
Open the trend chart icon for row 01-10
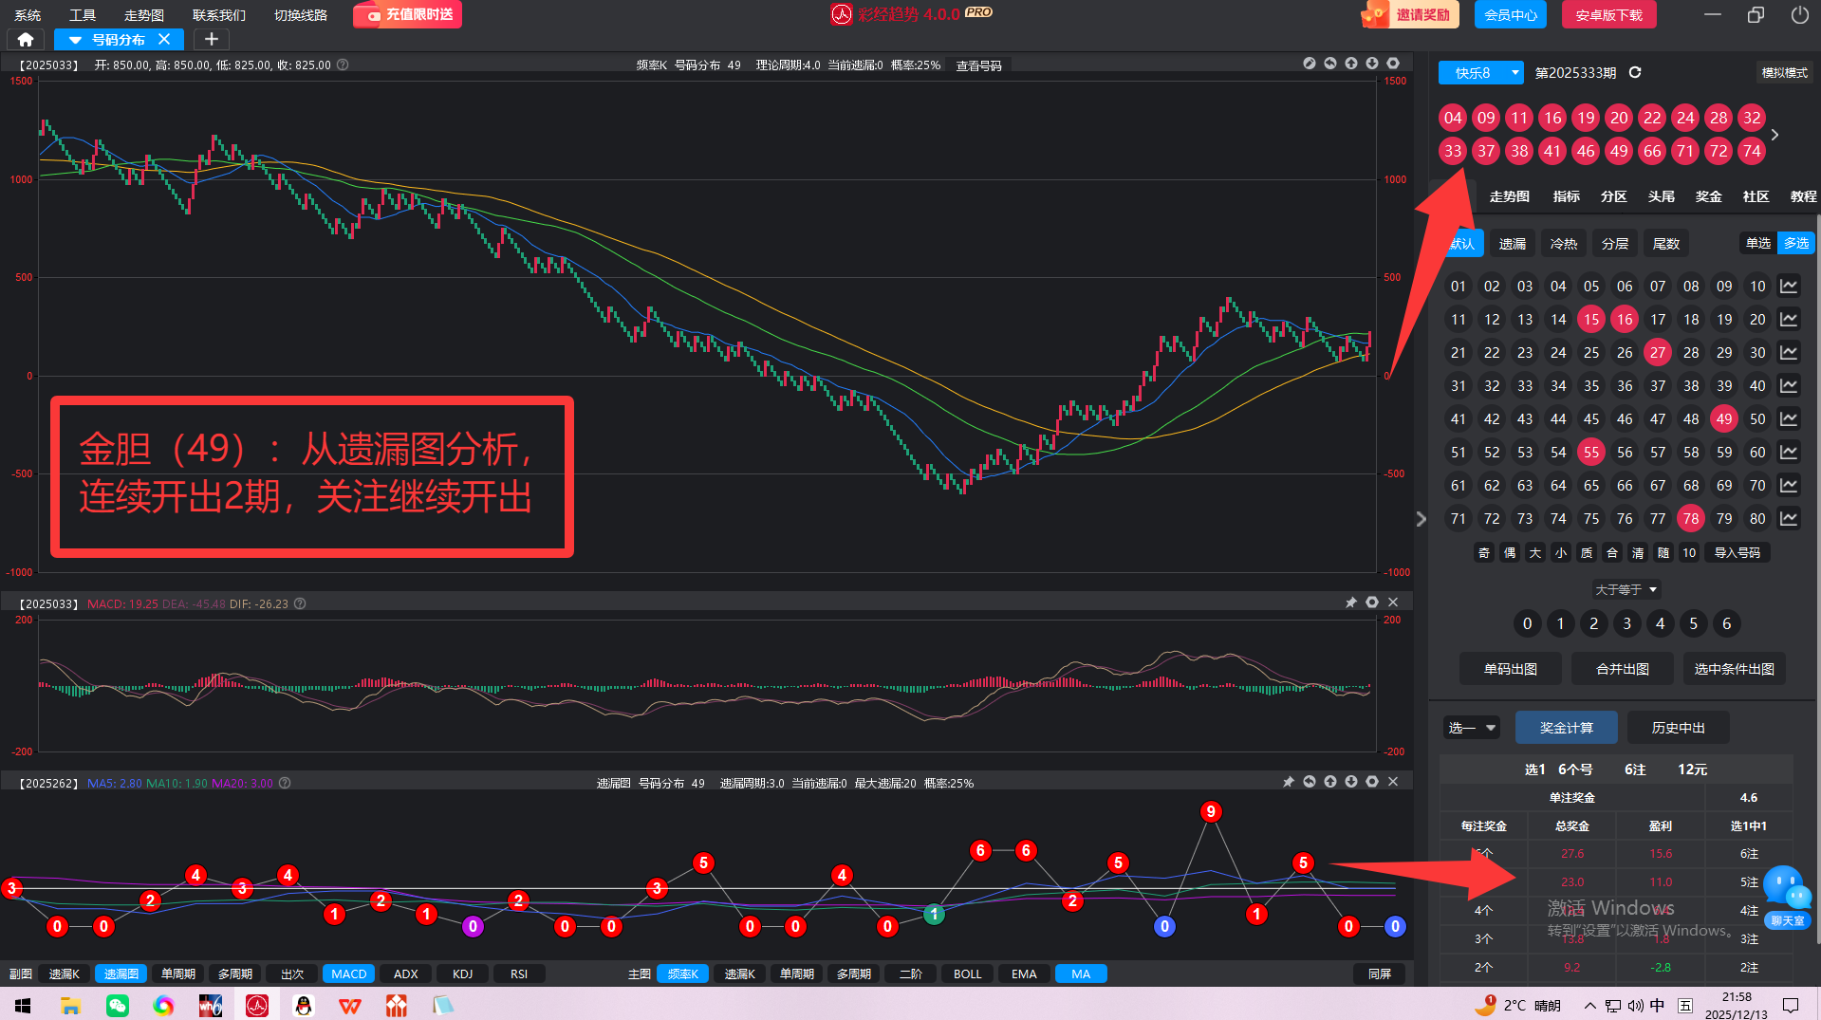[1789, 287]
